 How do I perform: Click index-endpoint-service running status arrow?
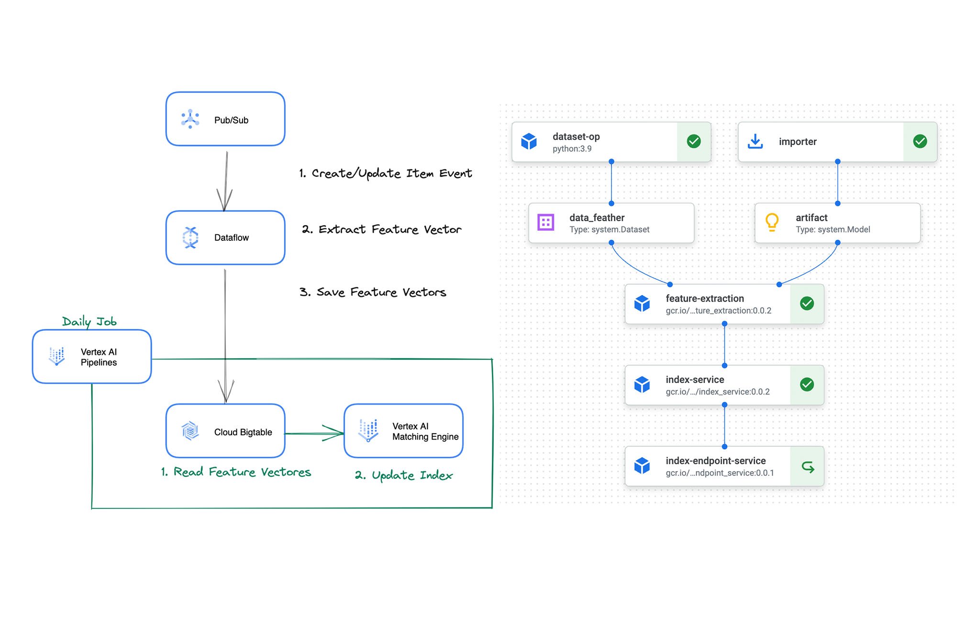pos(808,467)
